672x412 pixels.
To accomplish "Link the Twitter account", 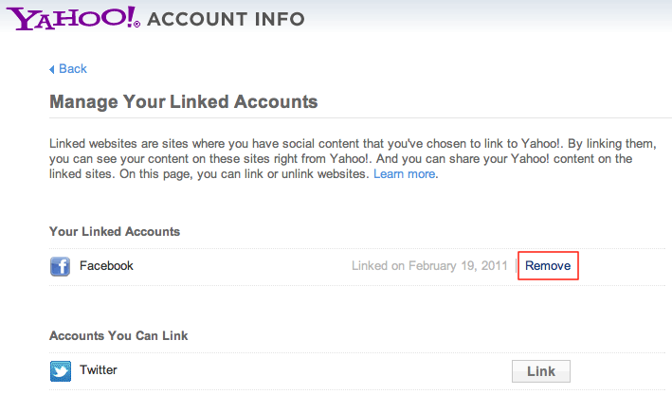I will tap(541, 371).
